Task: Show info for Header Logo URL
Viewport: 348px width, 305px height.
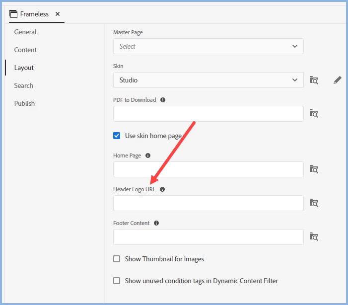Action: pos(162,189)
